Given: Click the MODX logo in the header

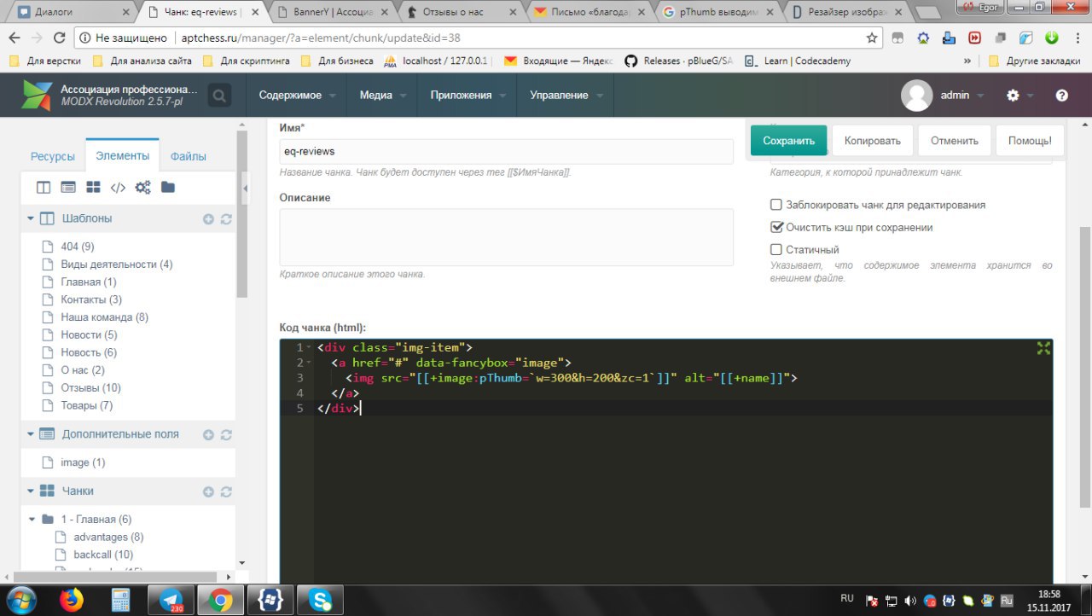Looking at the screenshot, I should 37,96.
